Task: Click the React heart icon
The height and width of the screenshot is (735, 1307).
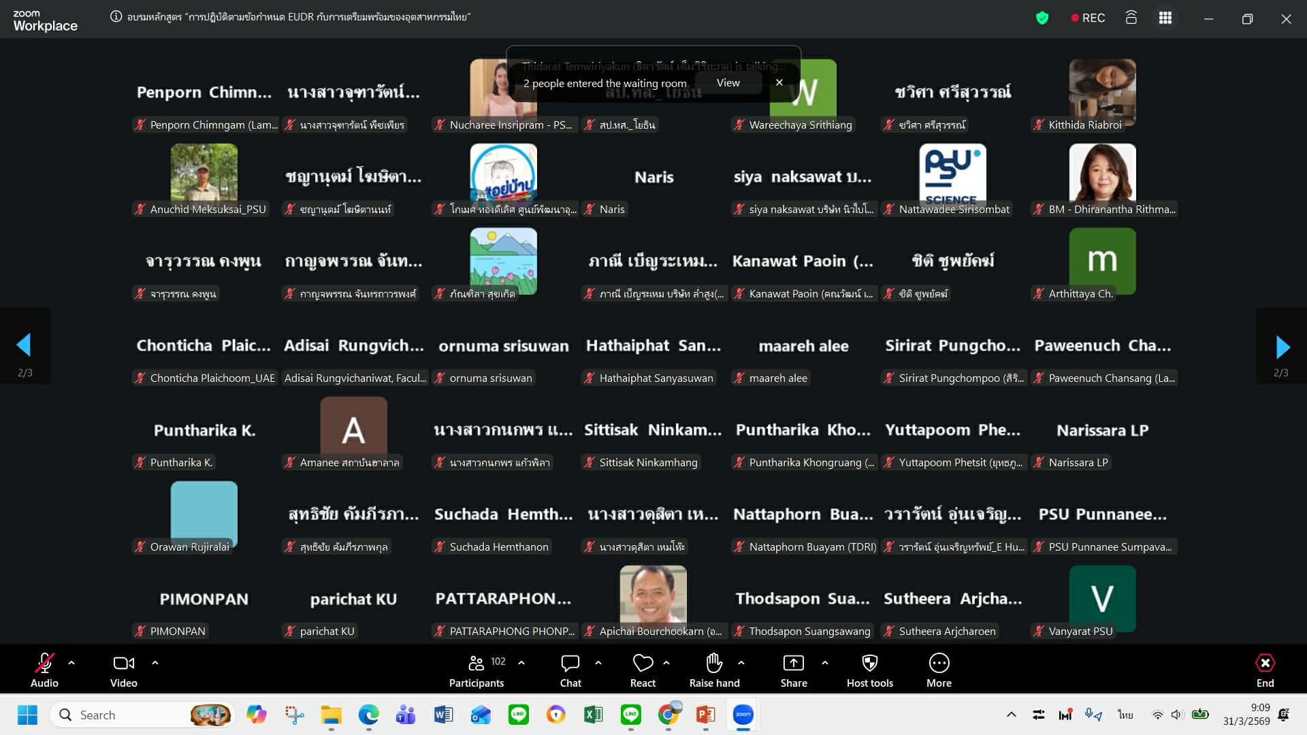Action: tap(643, 670)
